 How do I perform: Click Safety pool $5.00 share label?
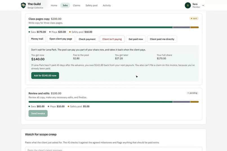click(x=79, y=107)
